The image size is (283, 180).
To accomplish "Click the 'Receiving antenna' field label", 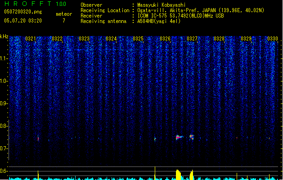I will pos(103,21).
